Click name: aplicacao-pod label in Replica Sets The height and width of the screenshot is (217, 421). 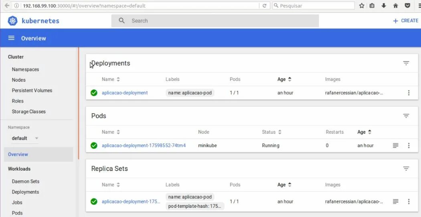[190, 197]
